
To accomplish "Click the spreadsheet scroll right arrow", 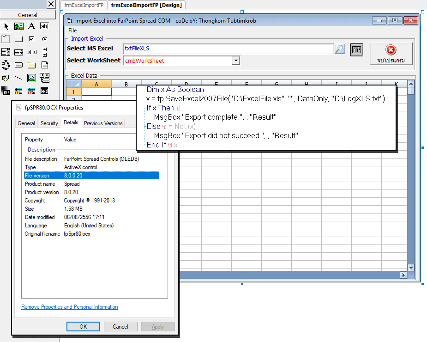I will [x=403, y=275].
